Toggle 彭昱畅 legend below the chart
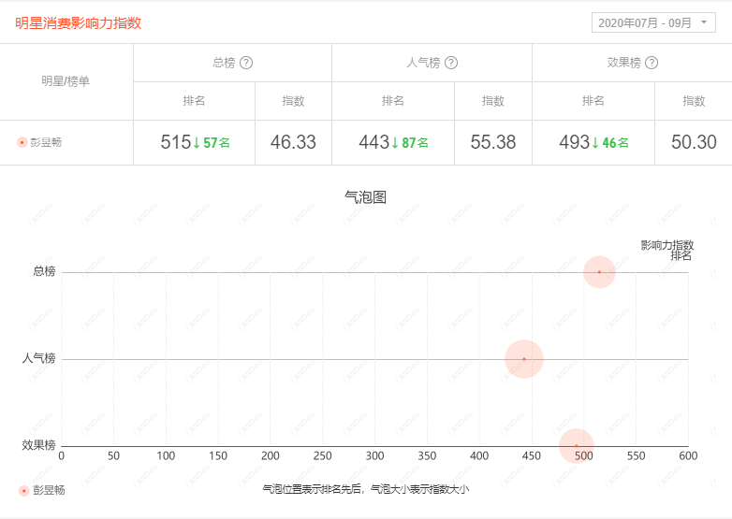The height and width of the screenshot is (519, 732). (42, 490)
